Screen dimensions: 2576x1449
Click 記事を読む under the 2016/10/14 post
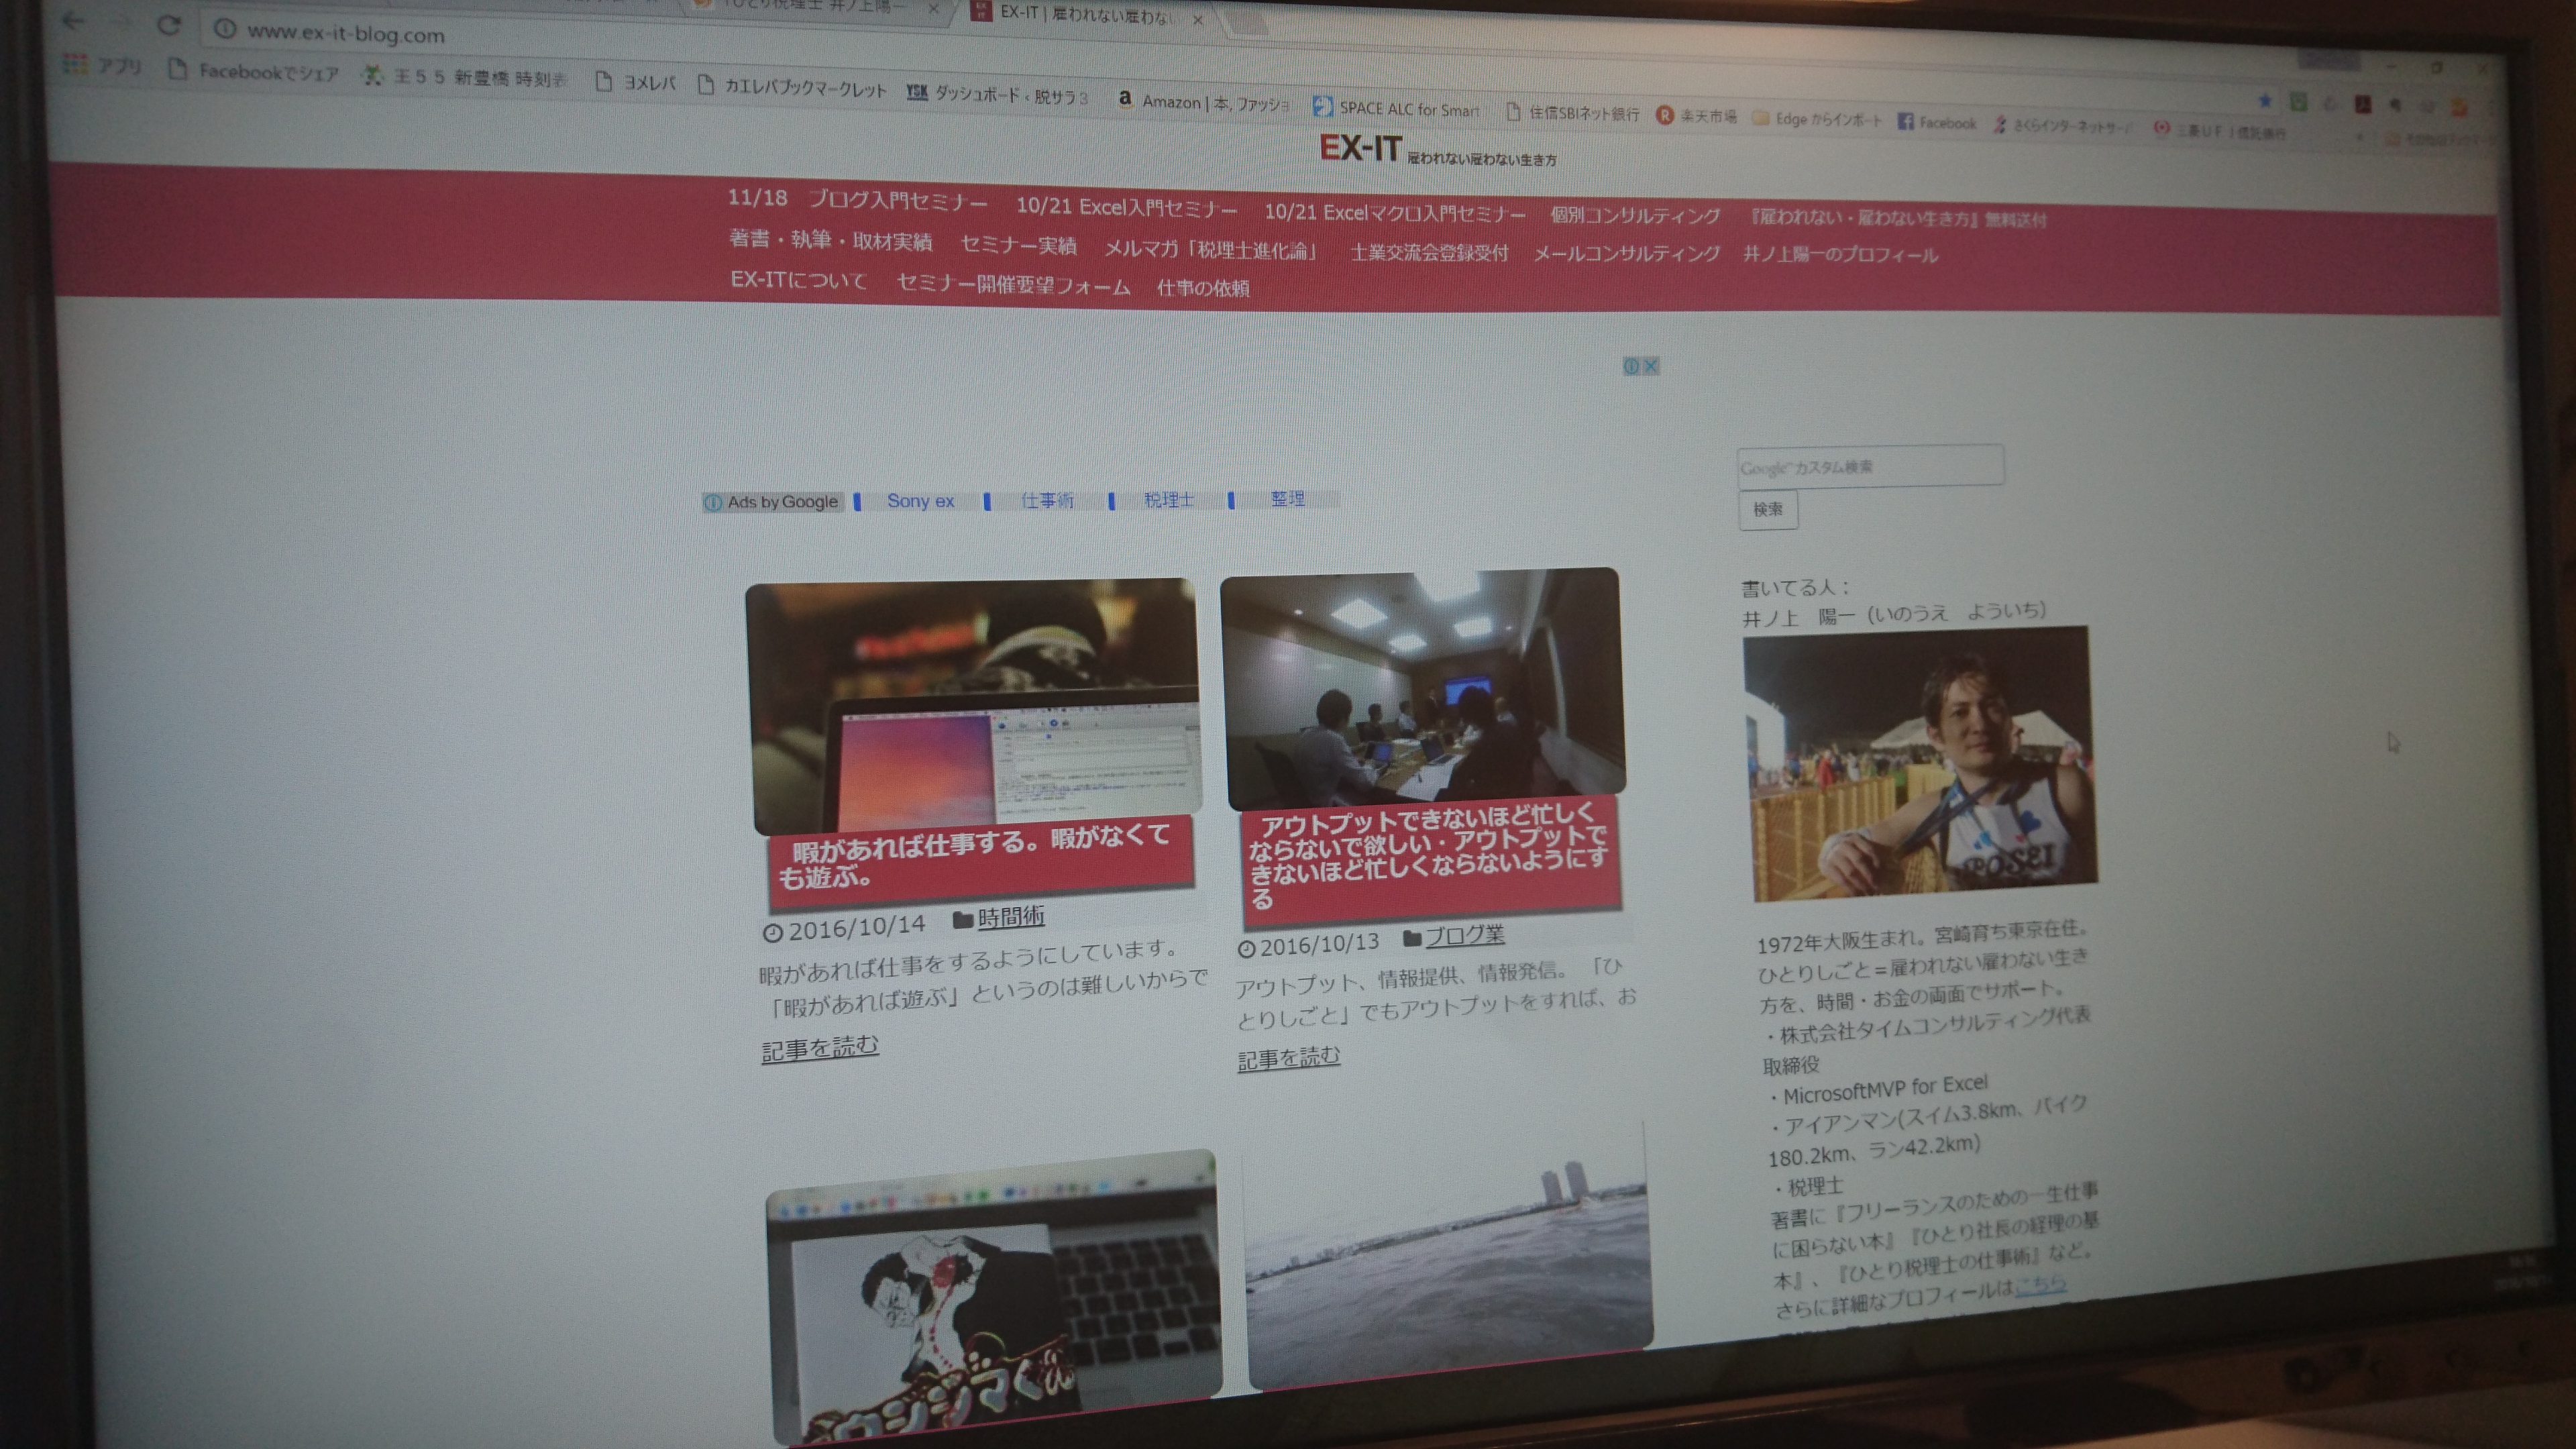pyautogui.click(x=819, y=1047)
